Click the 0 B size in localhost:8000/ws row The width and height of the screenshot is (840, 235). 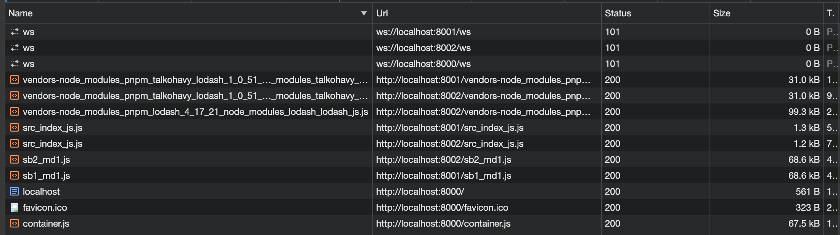813,64
